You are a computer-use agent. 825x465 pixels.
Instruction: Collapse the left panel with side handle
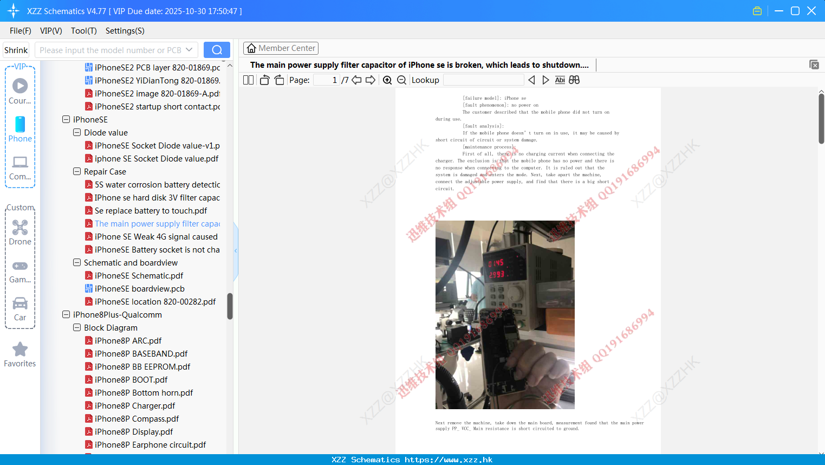(x=236, y=251)
